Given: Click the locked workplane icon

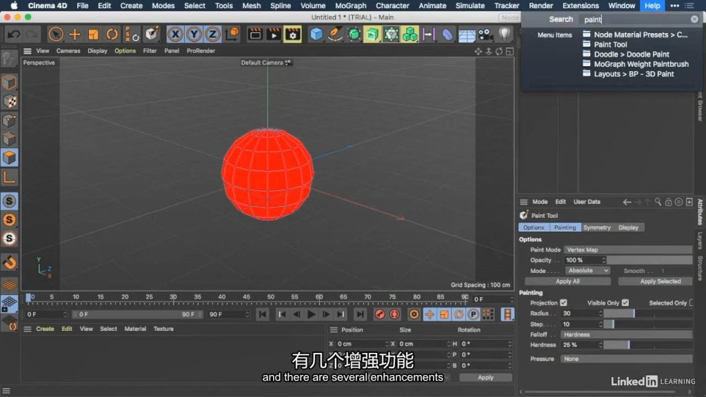Looking at the screenshot, I should [9, 303].
